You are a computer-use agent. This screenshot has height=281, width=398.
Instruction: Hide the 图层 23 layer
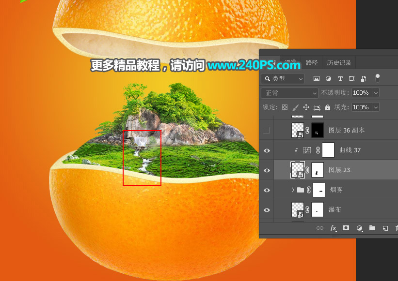(267, 170)
